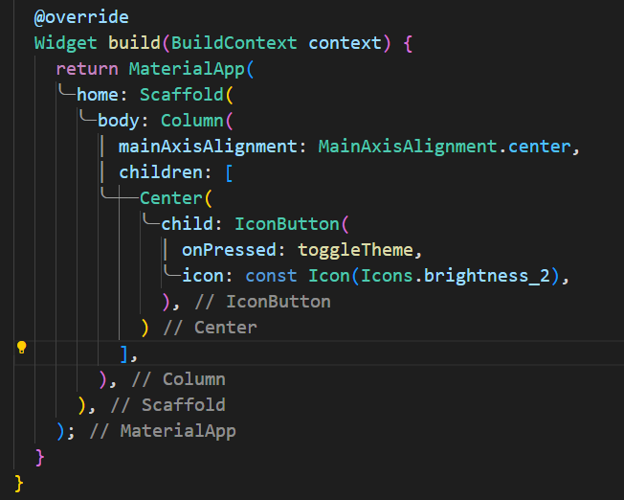Click the // MaterialApp closing label
624x500 pixels.
click(x=163, y=431)
